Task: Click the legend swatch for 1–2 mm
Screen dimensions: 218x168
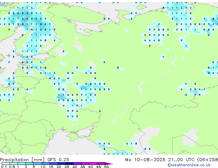Action: tap(22, 164)
